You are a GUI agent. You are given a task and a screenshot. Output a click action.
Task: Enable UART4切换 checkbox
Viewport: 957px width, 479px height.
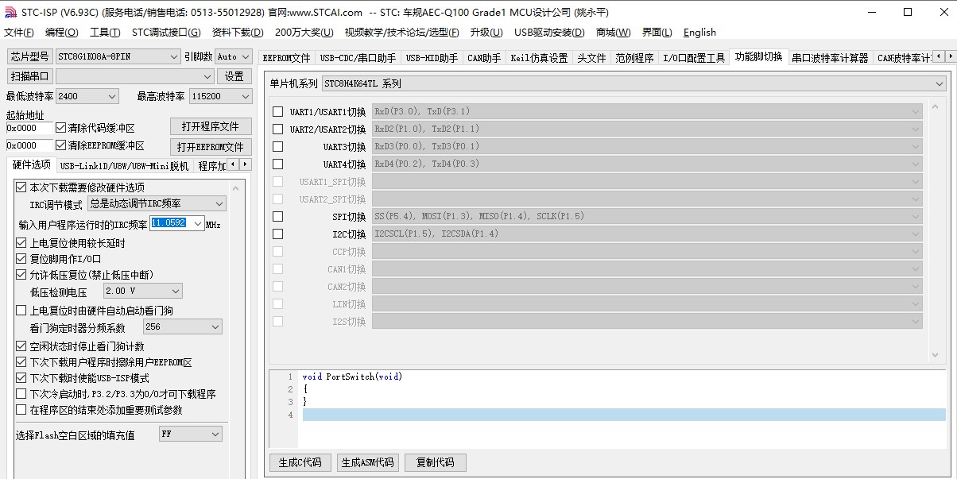click(277, 164)
